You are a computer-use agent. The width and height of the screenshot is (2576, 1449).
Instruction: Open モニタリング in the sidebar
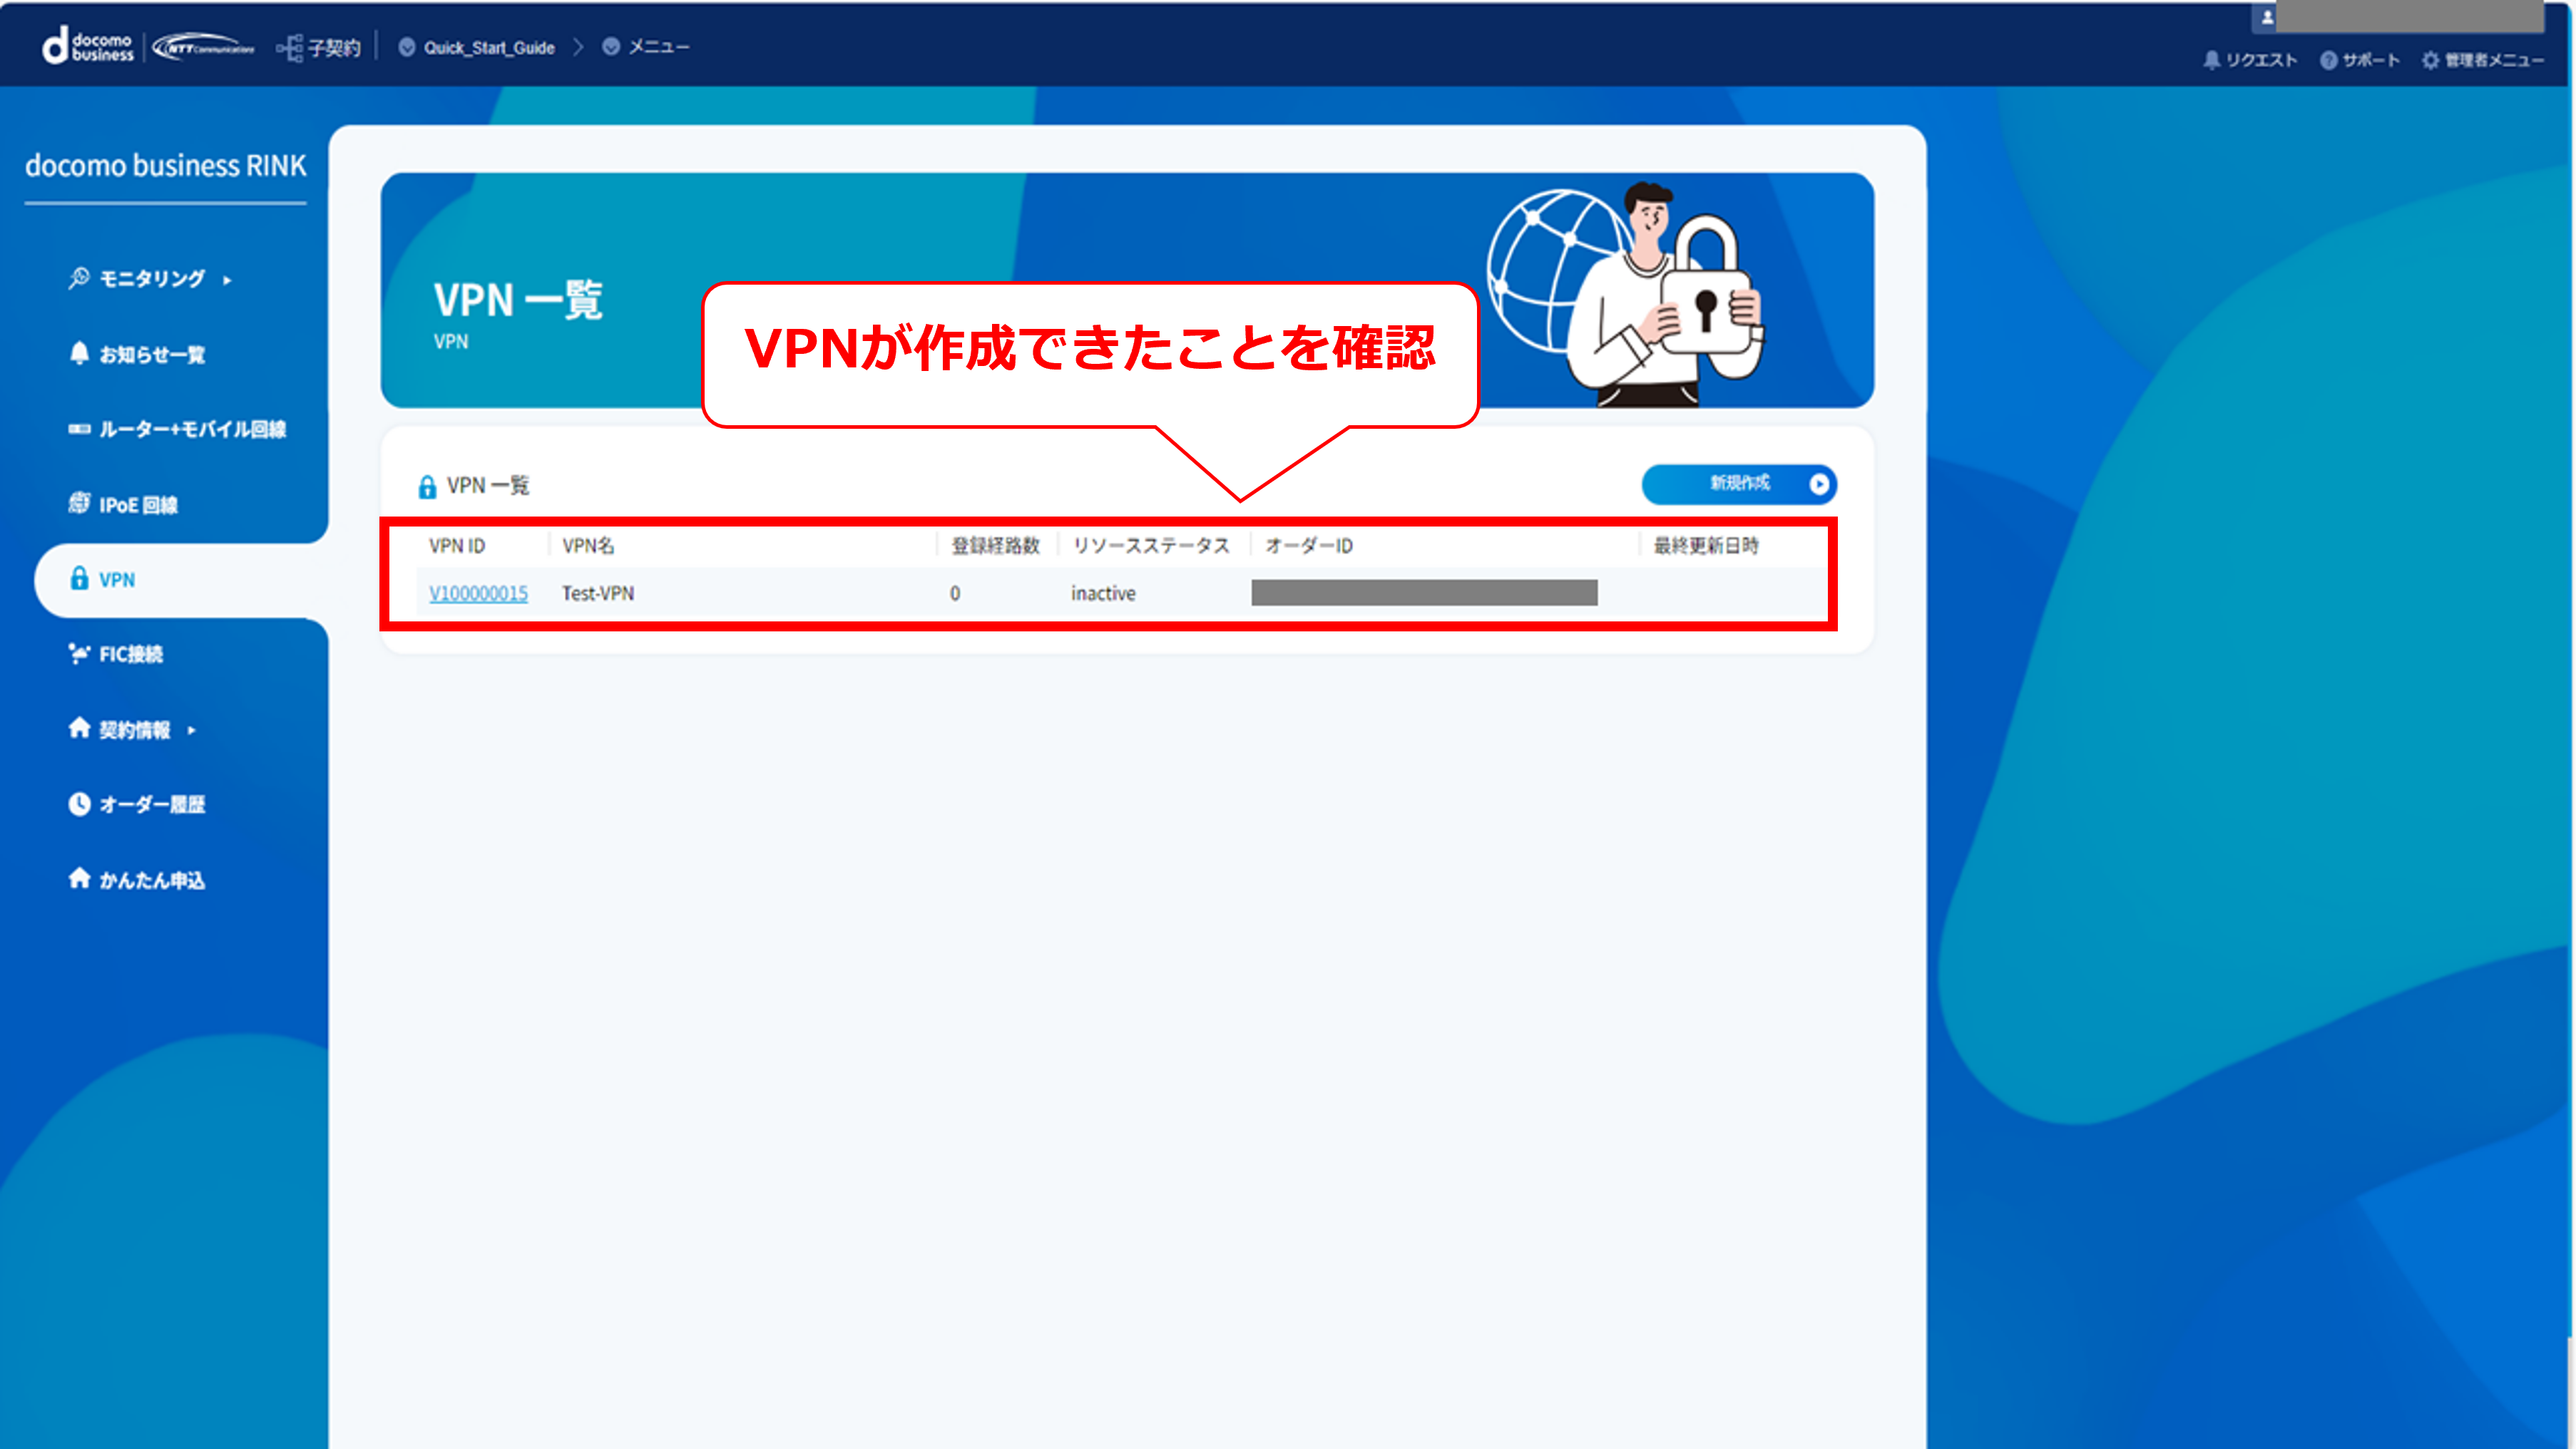tap(152, 279)
